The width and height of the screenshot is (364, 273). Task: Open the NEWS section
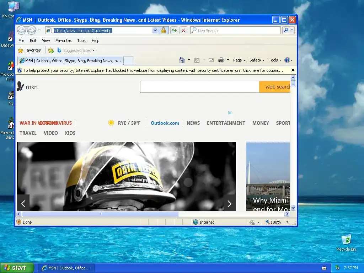(193, 123)
